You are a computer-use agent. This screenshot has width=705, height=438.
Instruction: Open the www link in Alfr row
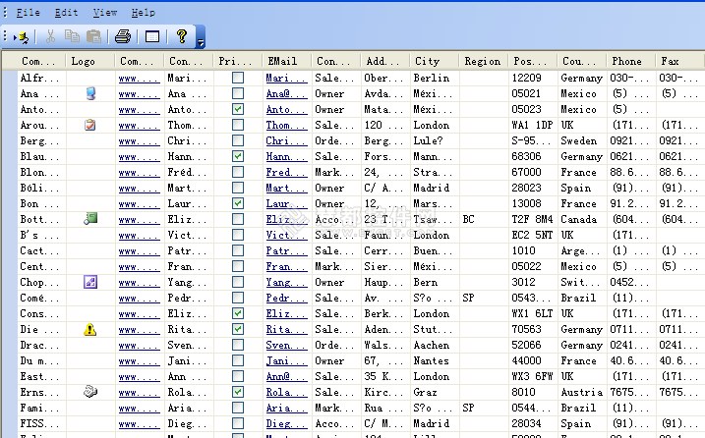[139, 79]
